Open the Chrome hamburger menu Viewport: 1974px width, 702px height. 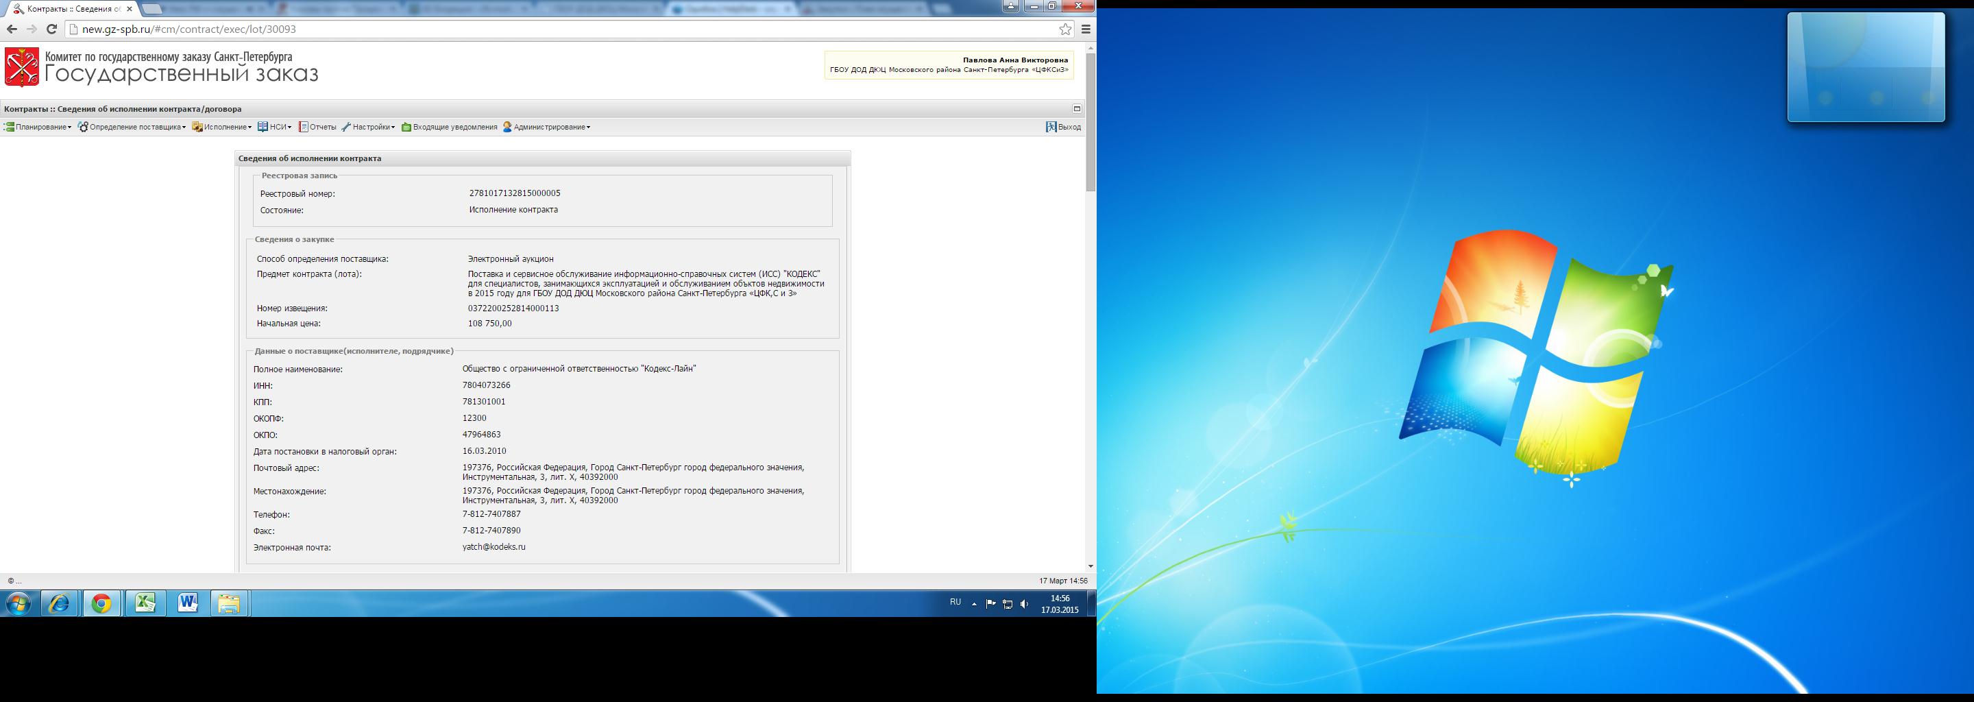tap(1085, 29)
